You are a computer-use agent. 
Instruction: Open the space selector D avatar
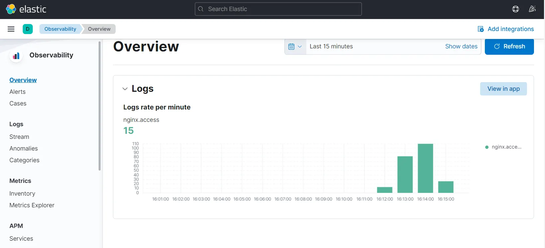pyautogui.click(x=28, y=29)
